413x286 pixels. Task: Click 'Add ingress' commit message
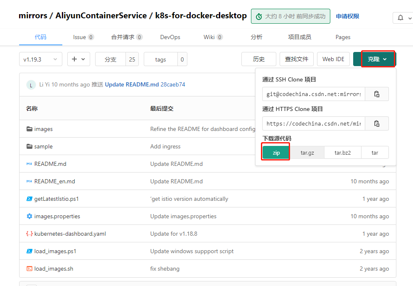[165, 146]
